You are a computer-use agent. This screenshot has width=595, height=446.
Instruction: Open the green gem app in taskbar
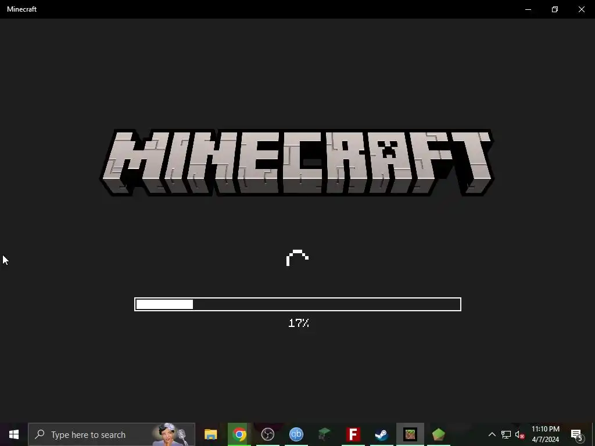tap(438, 434)
